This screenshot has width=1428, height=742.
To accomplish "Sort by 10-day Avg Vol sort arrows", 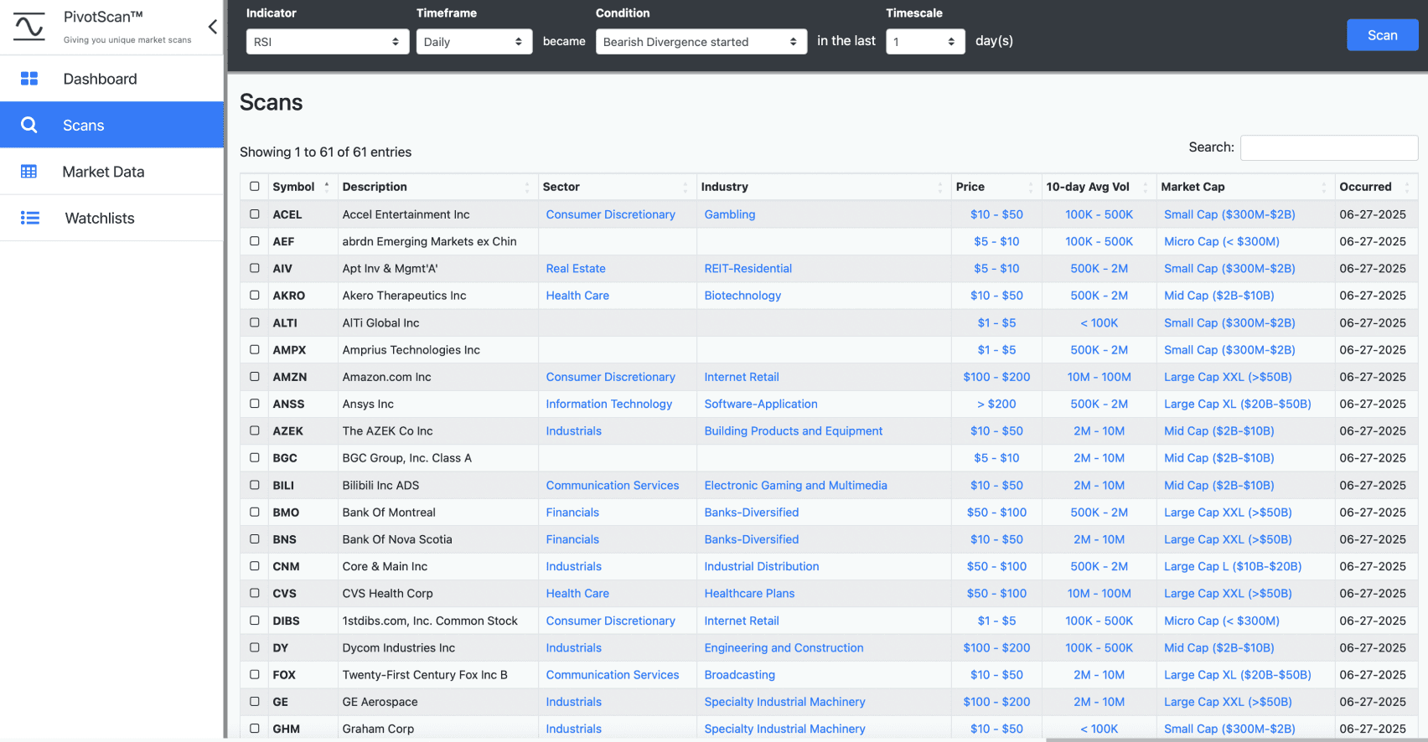I will [x=1146, y=187].
